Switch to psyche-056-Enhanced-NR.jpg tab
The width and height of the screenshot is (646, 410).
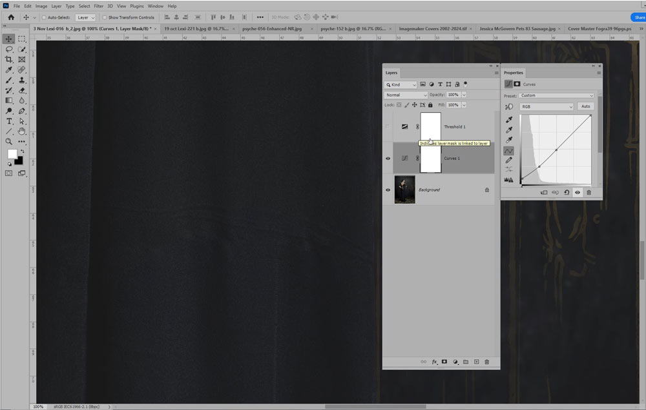pyautogui.click(x=272, y=29)
